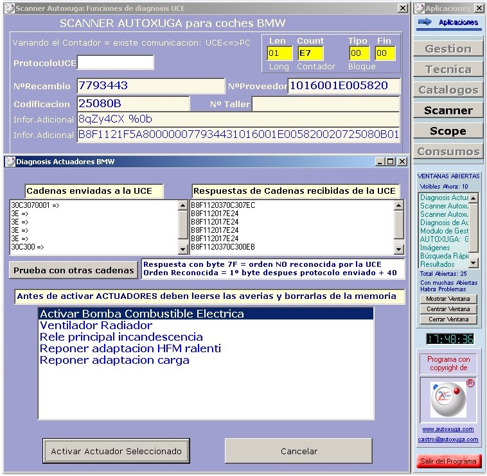The width and height of the screenshot is (487, 476).
Task: Open the Consumos section
Action: point(448,151)
